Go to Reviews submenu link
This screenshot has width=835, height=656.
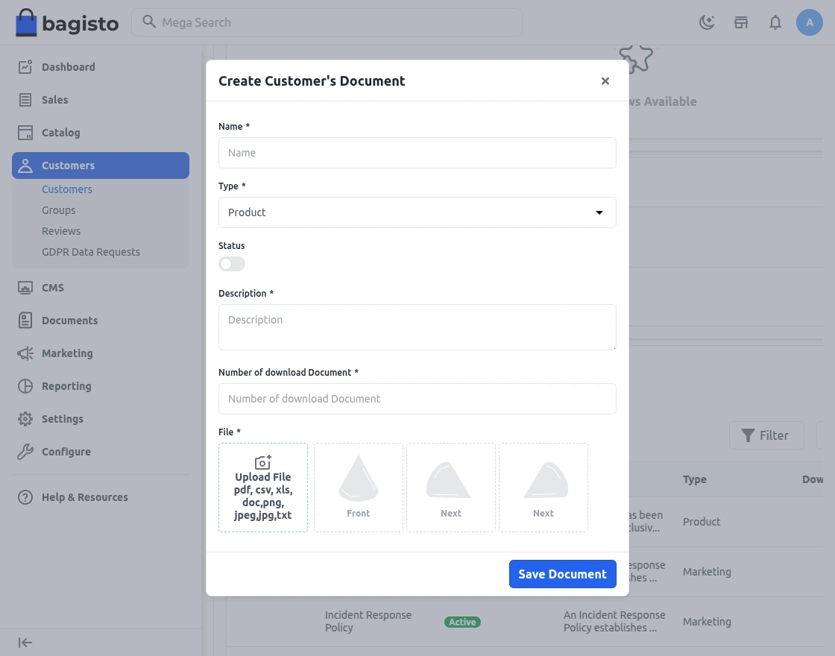click(61, 231)
